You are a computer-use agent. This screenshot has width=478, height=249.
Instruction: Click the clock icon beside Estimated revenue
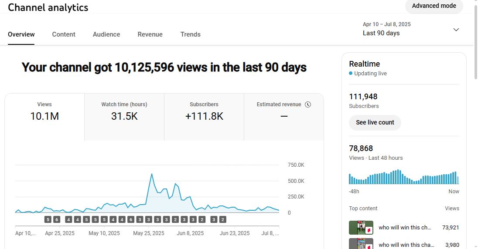308,104
